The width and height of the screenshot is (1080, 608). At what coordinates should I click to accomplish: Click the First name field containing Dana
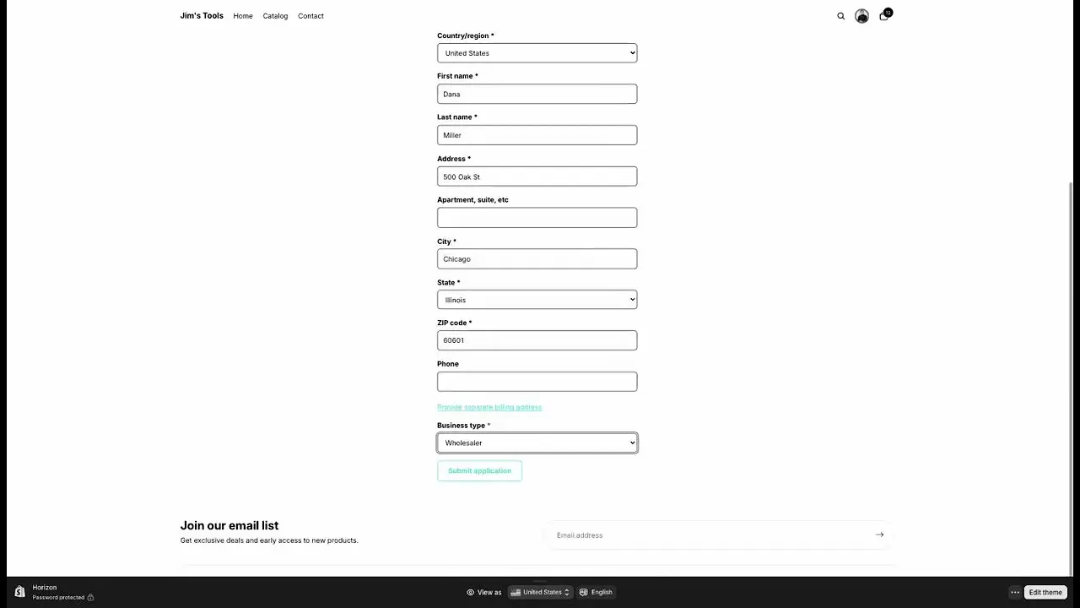(x=537, y=94)
